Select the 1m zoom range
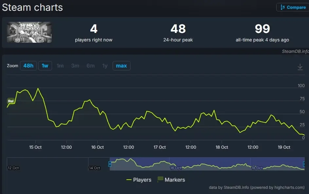Viewport: 309px width, 194px height. click(x=60, y=66)
